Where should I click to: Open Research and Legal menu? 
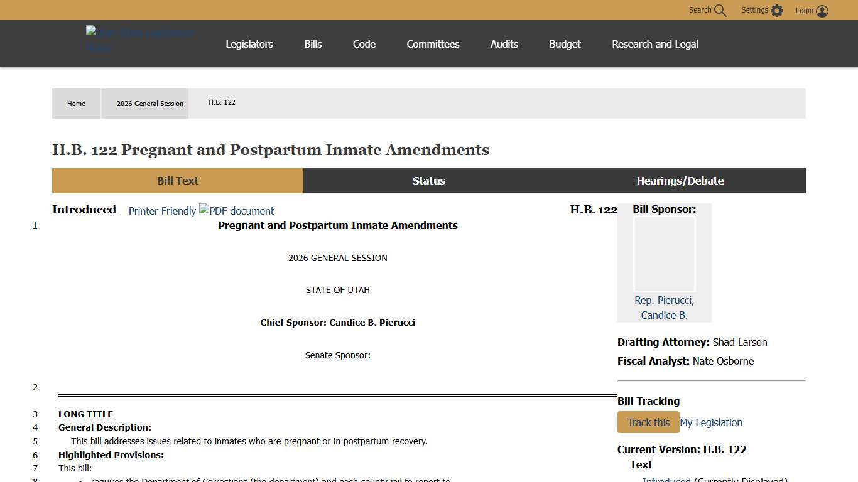tap(655, 44)
